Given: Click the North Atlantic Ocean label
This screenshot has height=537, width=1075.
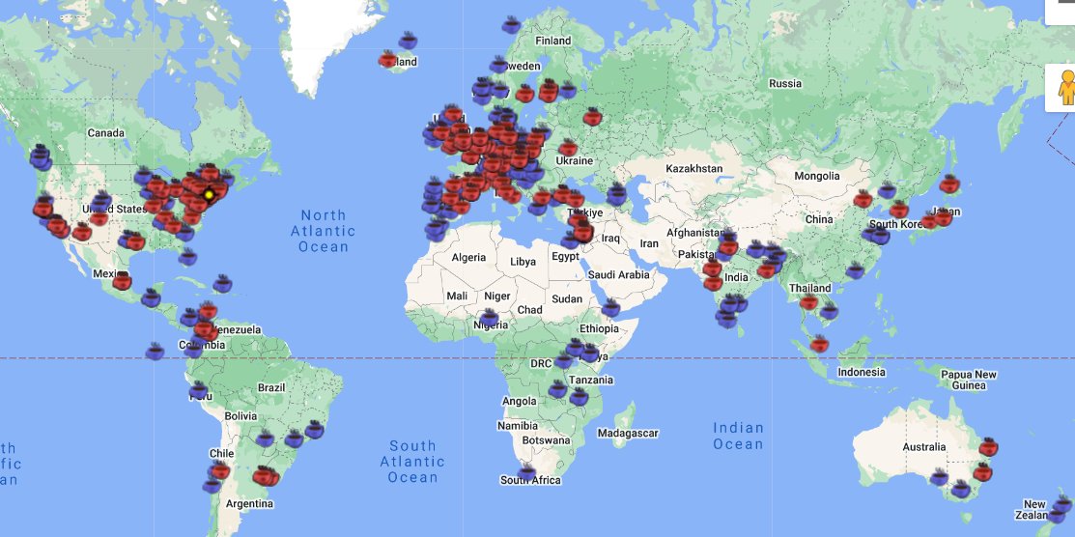Looking at the screenshot, I should [323, 231].
